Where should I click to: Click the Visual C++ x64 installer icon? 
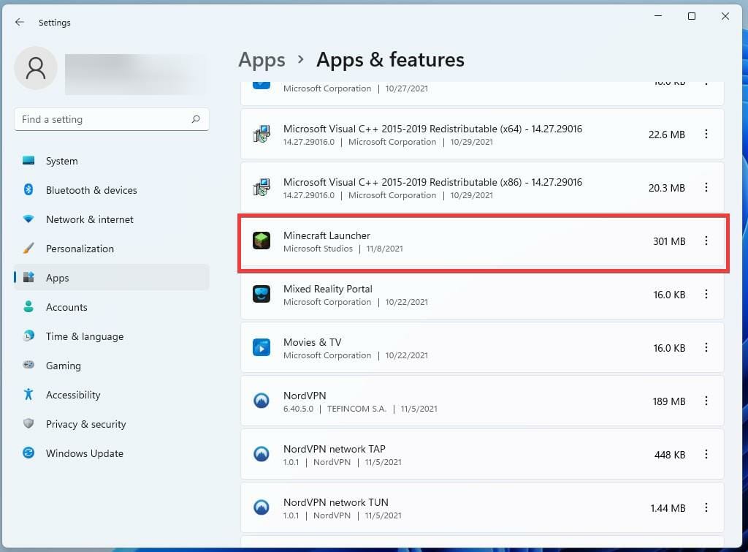(x=262, y=135)
